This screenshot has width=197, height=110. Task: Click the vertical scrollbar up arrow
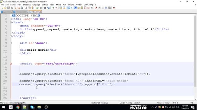tap(195, 15)
